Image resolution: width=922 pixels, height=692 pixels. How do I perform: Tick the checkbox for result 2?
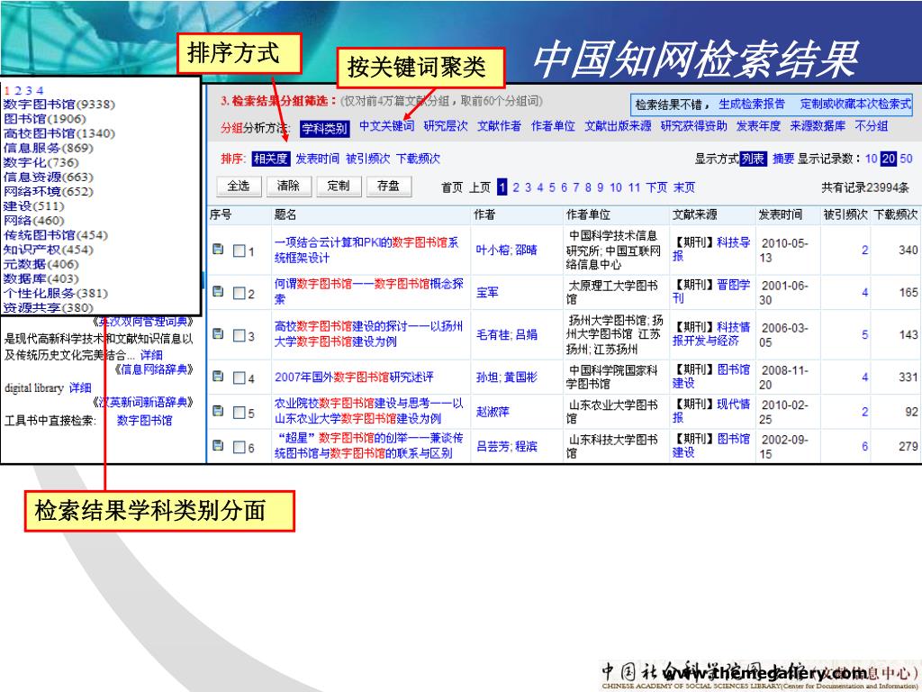tap(240, 293)
